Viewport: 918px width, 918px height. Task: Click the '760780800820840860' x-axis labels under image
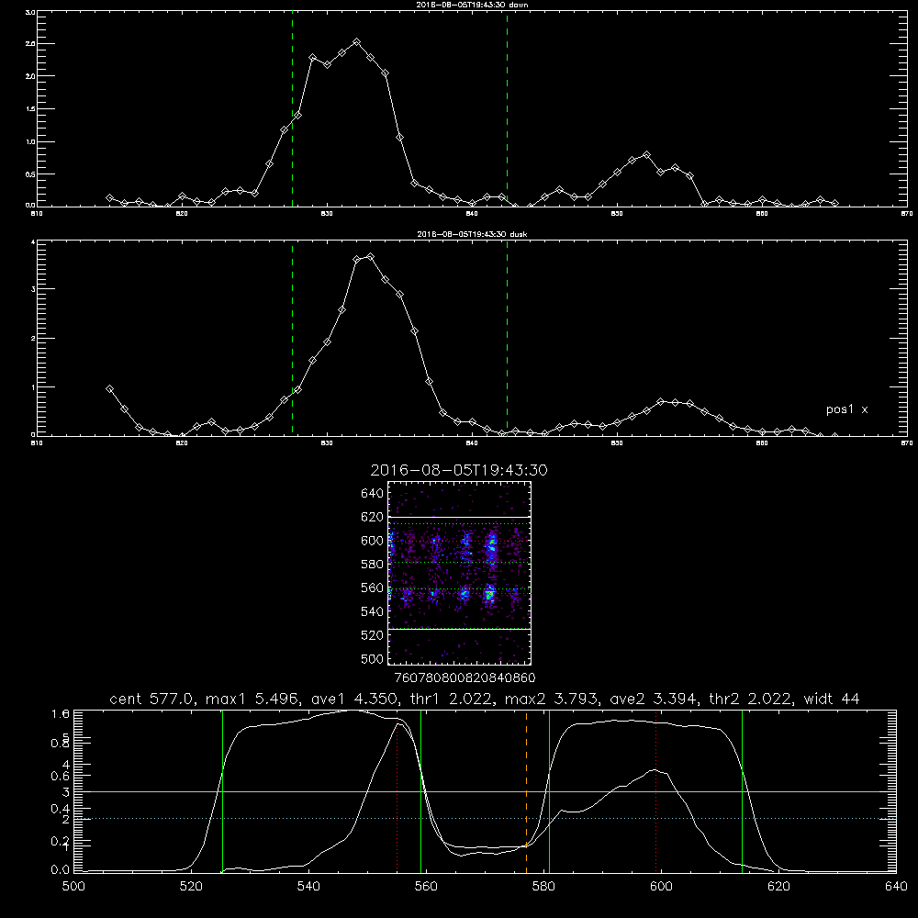coord(465,677)
